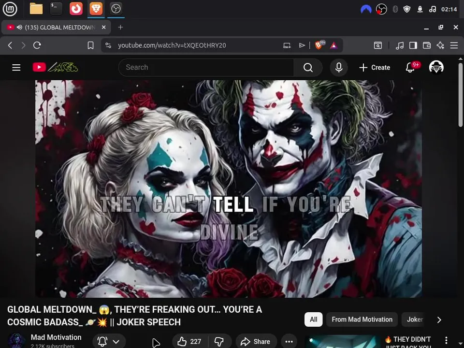Screen dimensions: 464x348
Task: Dislike this video
Action: [219, 342]
